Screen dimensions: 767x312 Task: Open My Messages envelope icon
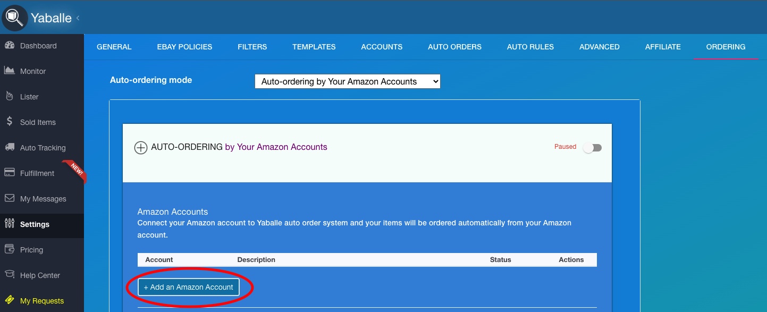(9, 198)
